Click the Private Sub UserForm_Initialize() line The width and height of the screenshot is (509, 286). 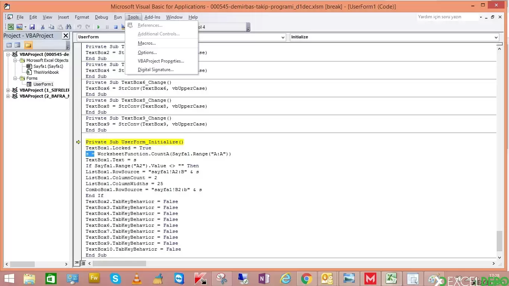coord(135,142)
